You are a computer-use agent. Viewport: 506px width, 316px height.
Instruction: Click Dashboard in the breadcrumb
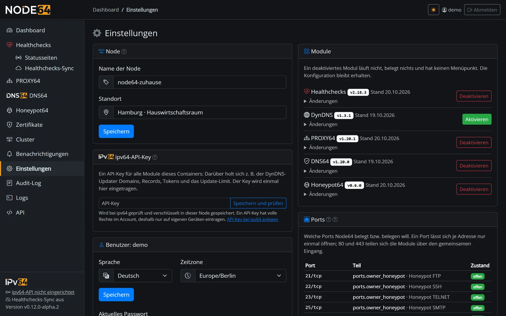tap(106, 10)
